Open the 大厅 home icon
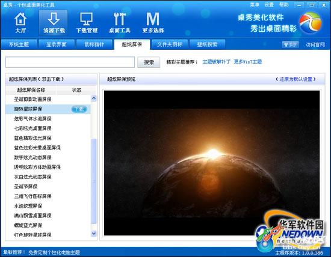Screen dimensions: 331x257 20,23
